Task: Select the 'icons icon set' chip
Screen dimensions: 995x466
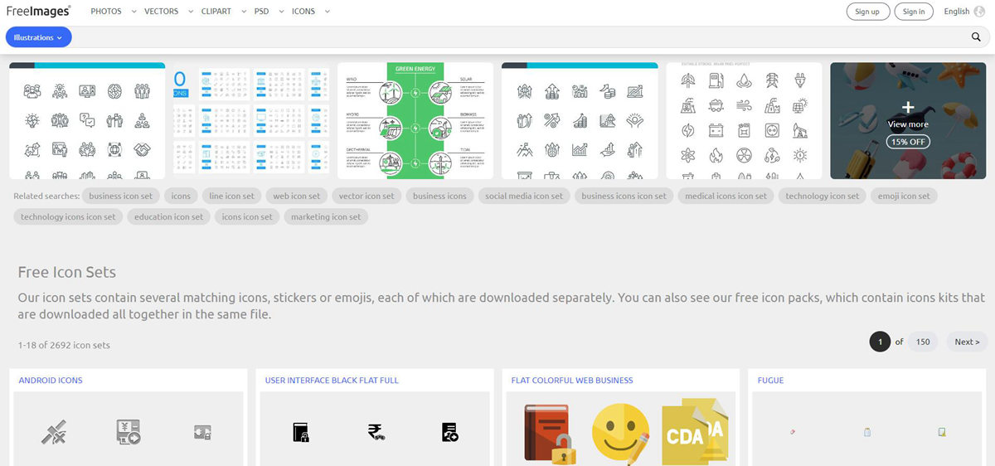Action: coord(247,217)
